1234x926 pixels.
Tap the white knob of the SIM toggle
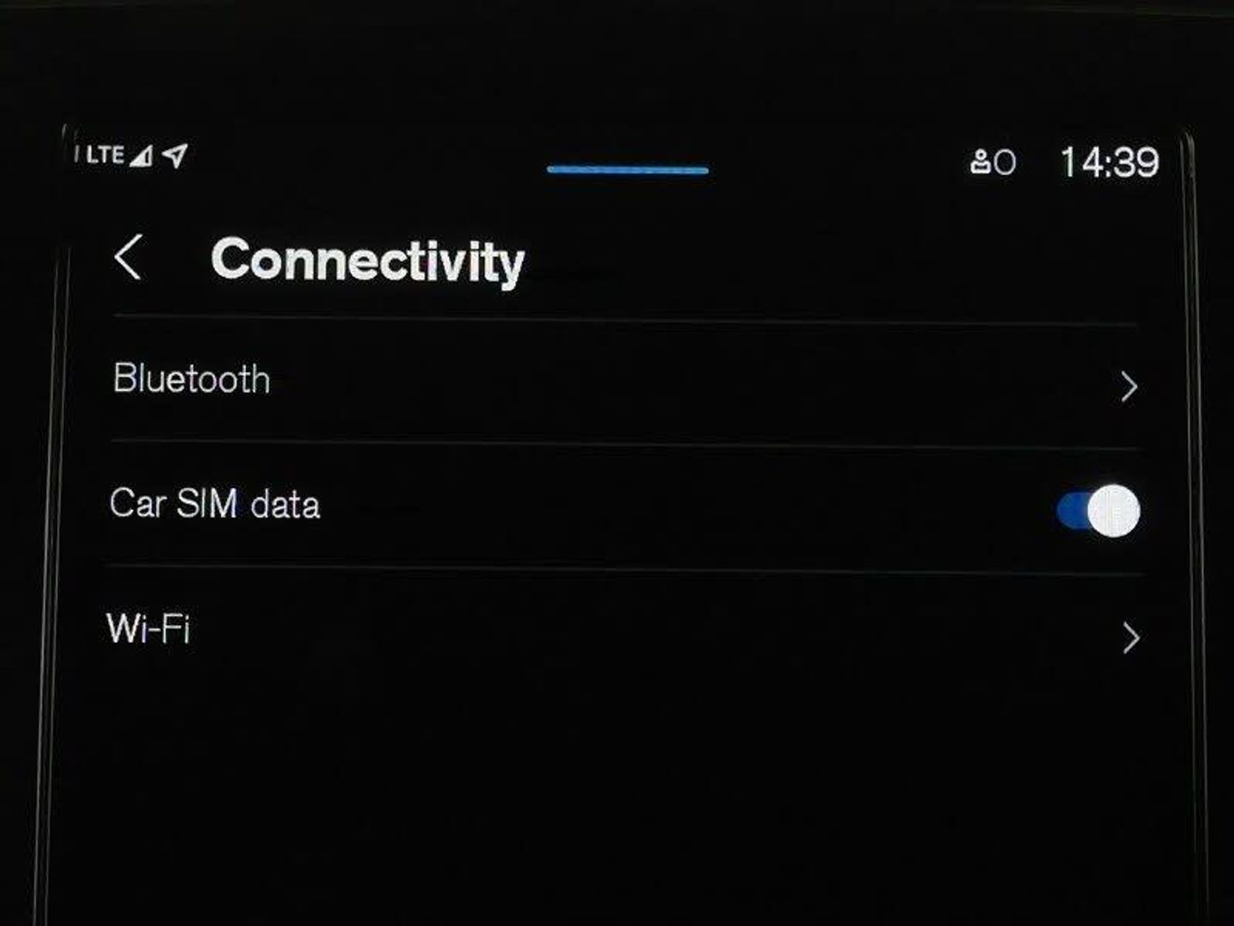(1114, 511)
